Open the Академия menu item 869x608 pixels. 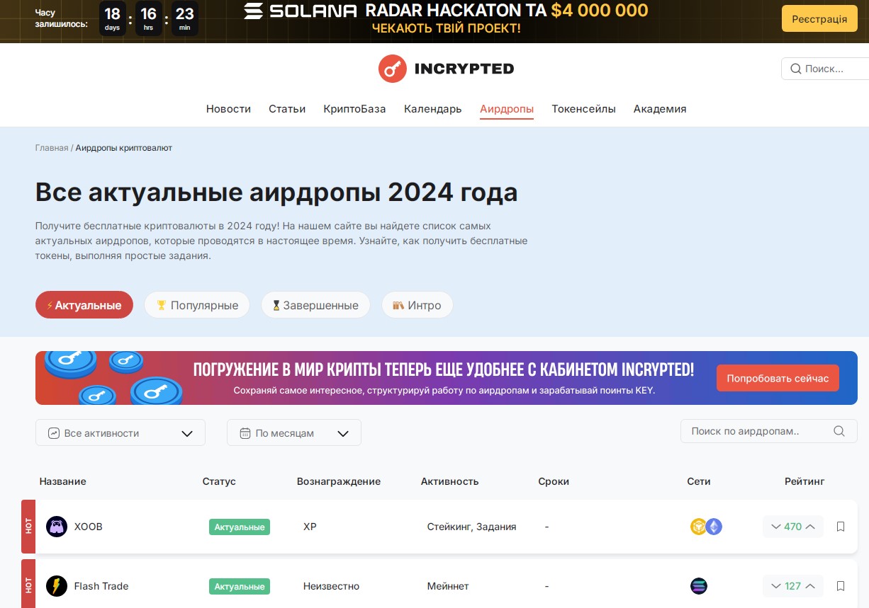coord(660,109)
